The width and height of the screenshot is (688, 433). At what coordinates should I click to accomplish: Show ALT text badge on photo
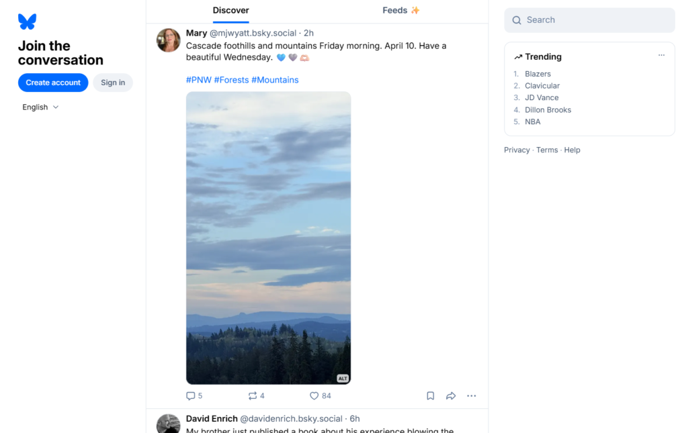pyautogui.click(x=343, y=379)
